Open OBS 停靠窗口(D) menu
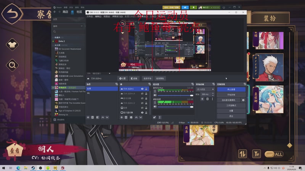305x171 pixels. (x=117, y=16)
